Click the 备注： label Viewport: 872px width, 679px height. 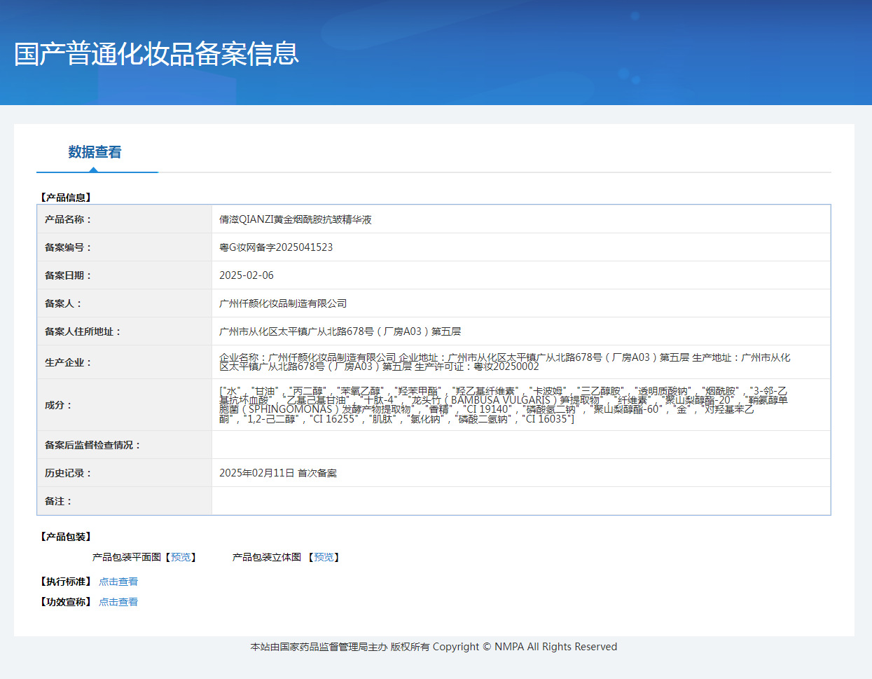coord(58,501)
